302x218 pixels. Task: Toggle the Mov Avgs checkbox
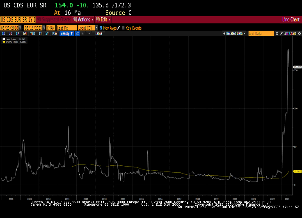click(x=101, y=28)
